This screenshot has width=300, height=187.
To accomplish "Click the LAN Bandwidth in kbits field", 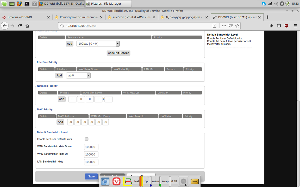I will pos(91,162).
